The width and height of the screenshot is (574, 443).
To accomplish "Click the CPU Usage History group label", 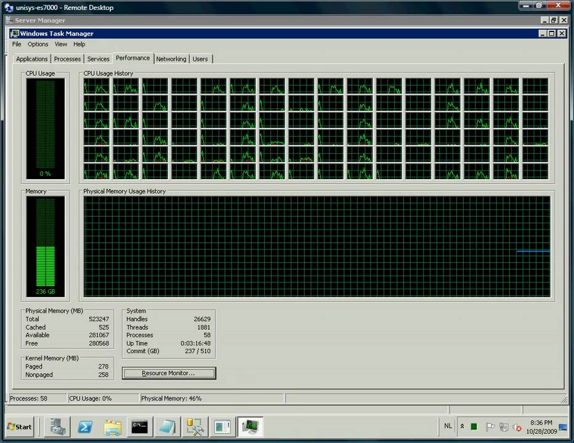I will [x=108, y=74].
